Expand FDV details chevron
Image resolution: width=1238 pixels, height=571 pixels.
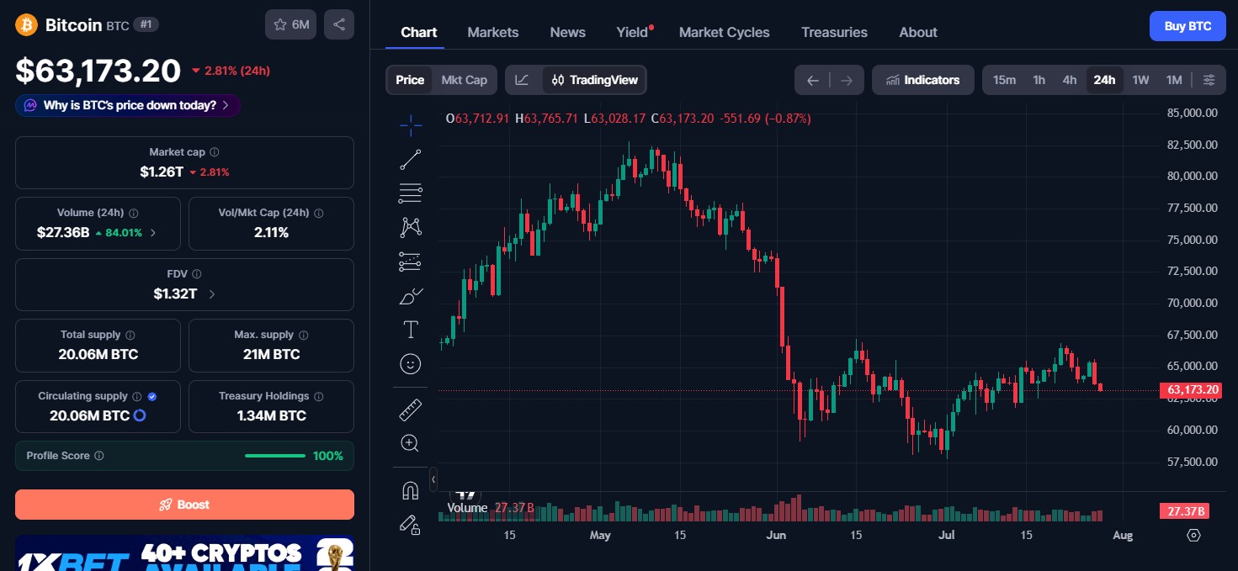click(211, 294)
